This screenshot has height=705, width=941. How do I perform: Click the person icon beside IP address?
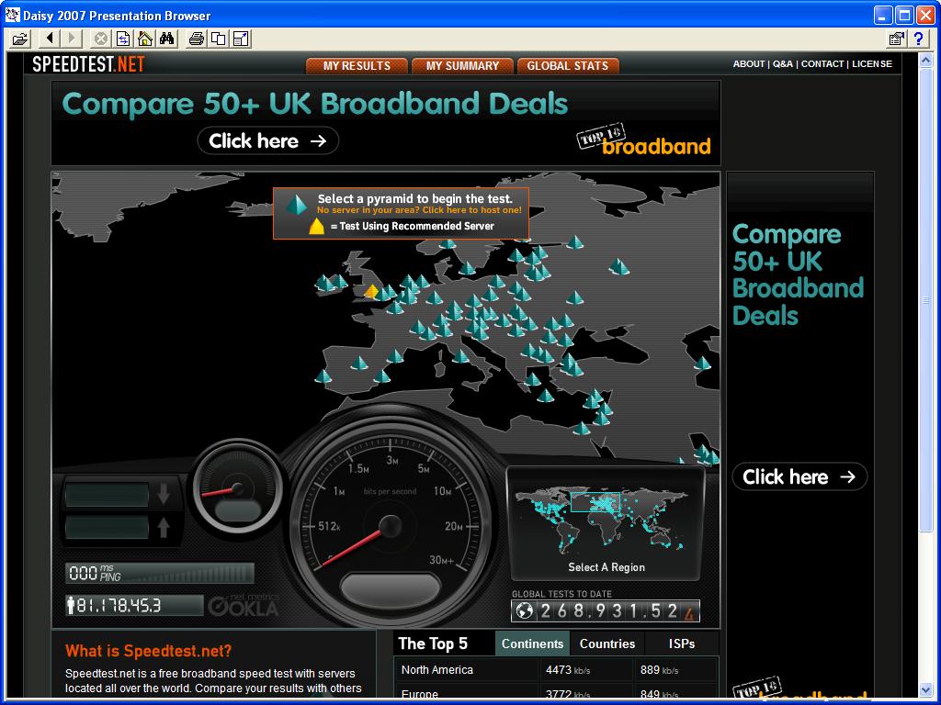coord(71,605)
